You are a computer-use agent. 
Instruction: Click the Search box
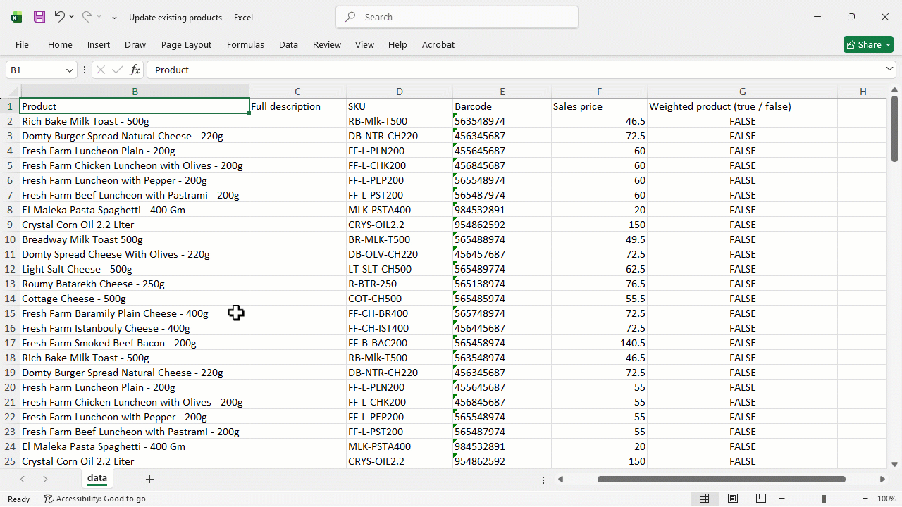point(457,17)
